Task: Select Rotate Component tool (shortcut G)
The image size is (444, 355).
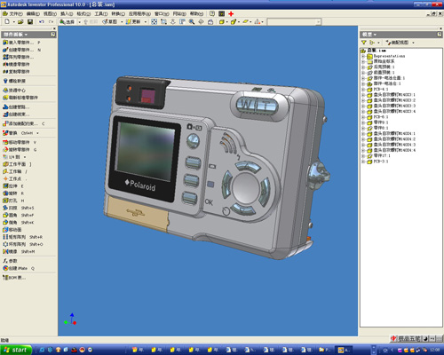Action: tap(20, 150)
